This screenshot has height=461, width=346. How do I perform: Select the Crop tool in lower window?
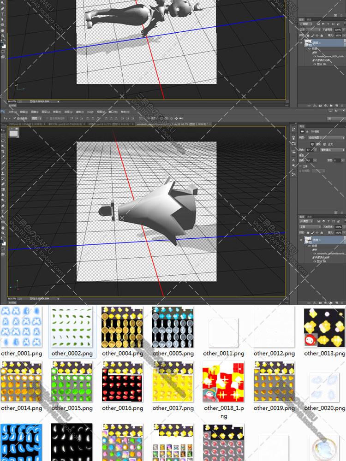coord(3,151)
